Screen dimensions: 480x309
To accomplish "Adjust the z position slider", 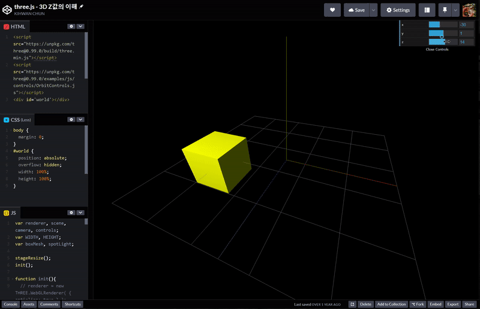I will point(443,42).
